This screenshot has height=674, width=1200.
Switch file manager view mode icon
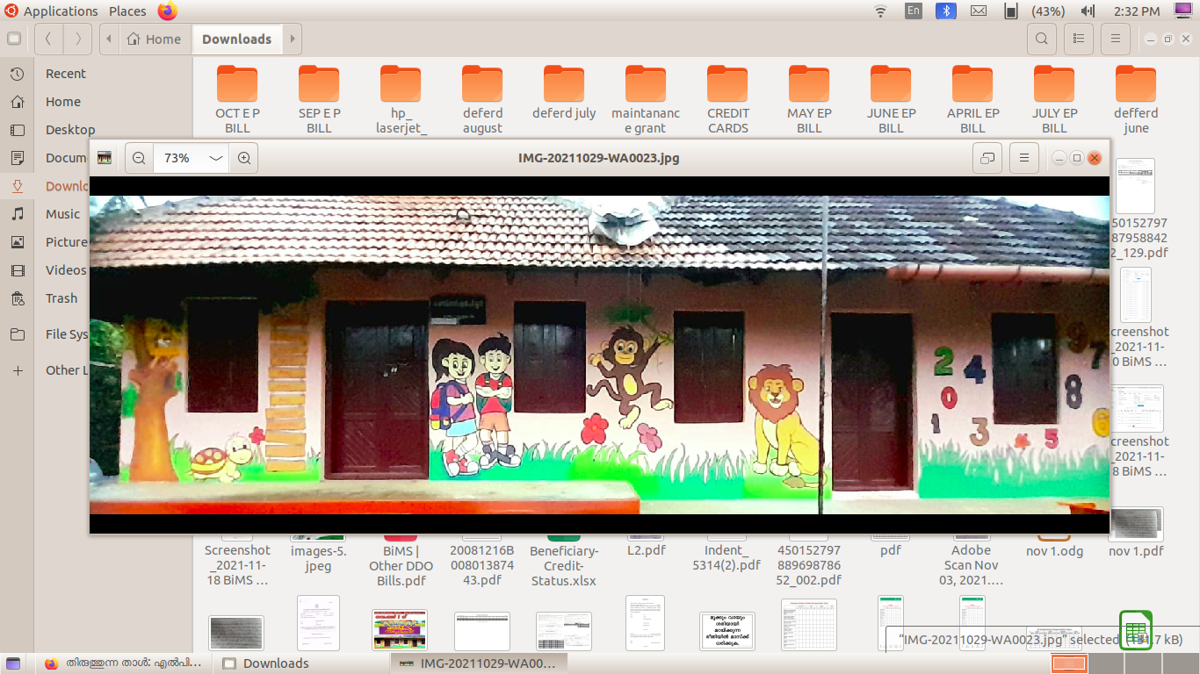coord(1078,39)
